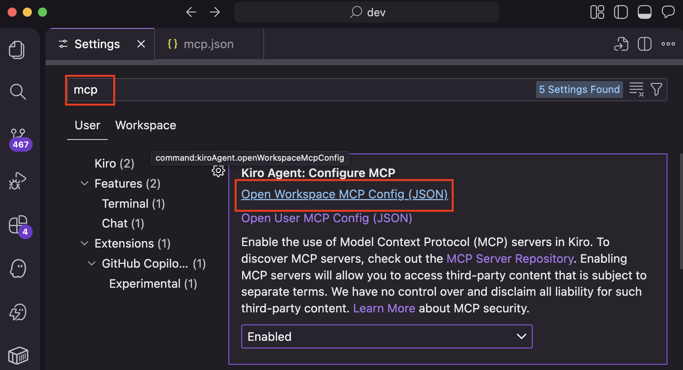
Task: Switch to the Workspace settings tab
Action: [x=145, y=125]
